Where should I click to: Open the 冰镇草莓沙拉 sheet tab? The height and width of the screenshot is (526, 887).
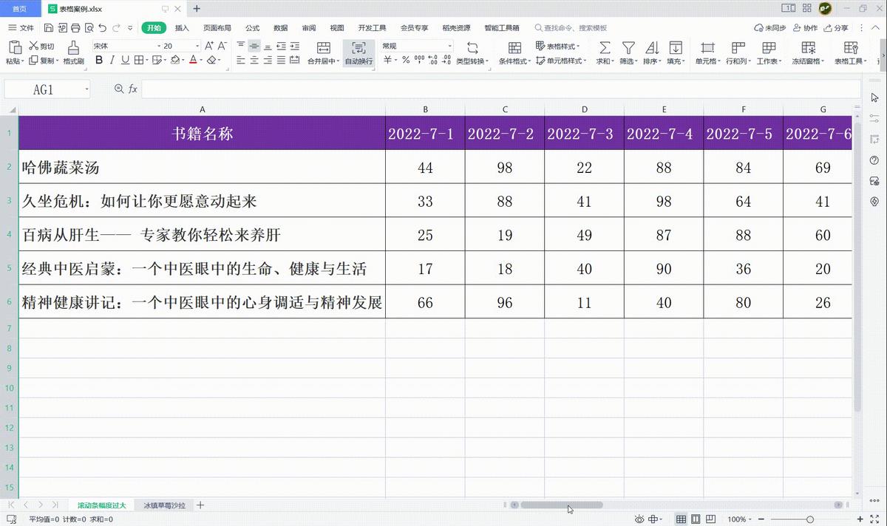click(164, 505)
